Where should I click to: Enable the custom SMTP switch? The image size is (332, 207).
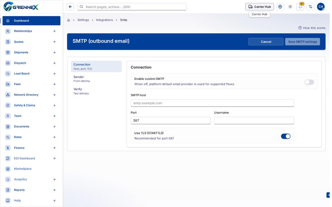click(309, 82)
